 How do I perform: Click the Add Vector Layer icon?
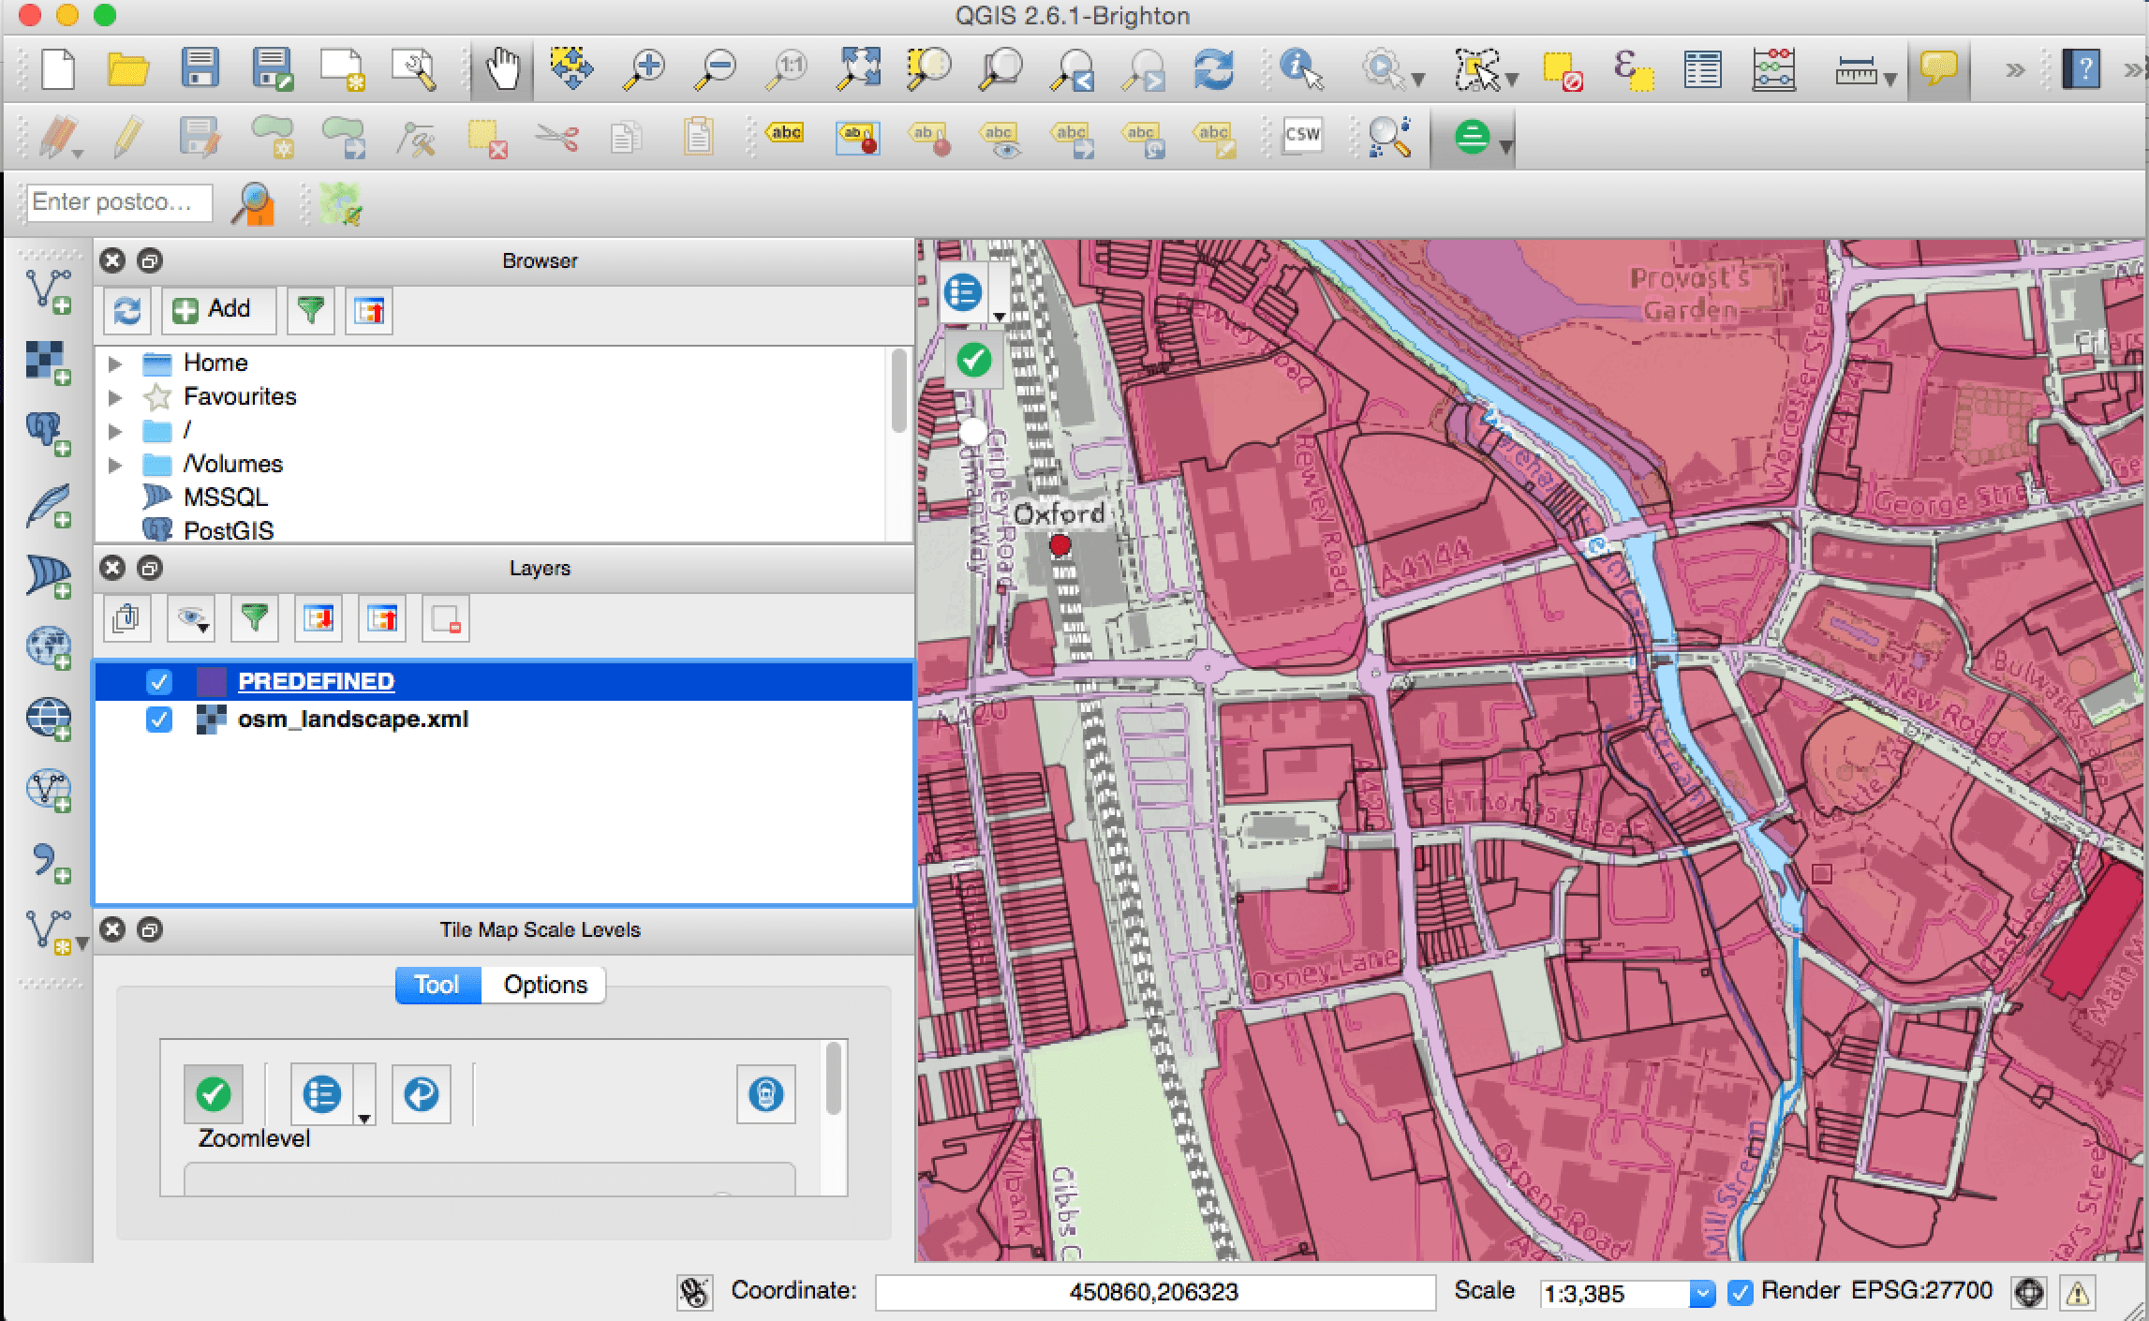(48, 290)
